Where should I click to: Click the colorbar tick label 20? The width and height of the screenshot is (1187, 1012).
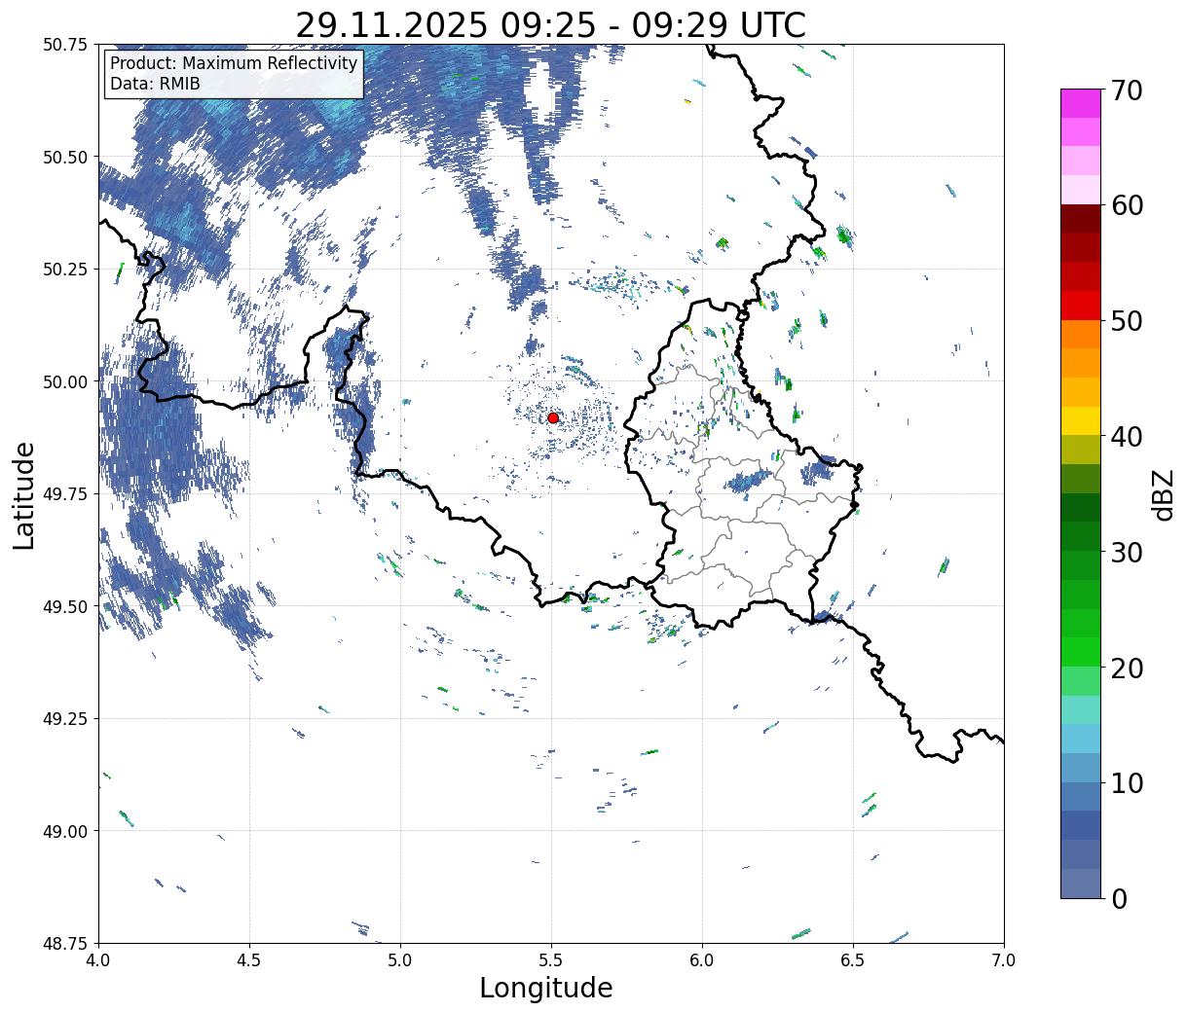[1128, 668]
